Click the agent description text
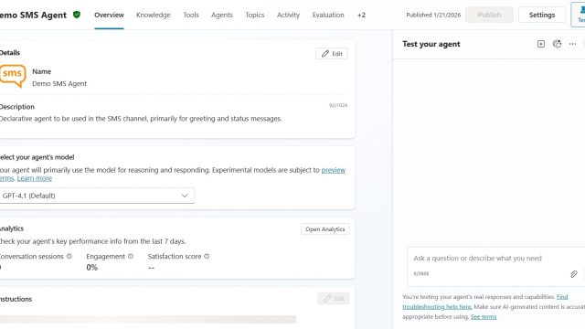585x329 pixels. (141, 119)
